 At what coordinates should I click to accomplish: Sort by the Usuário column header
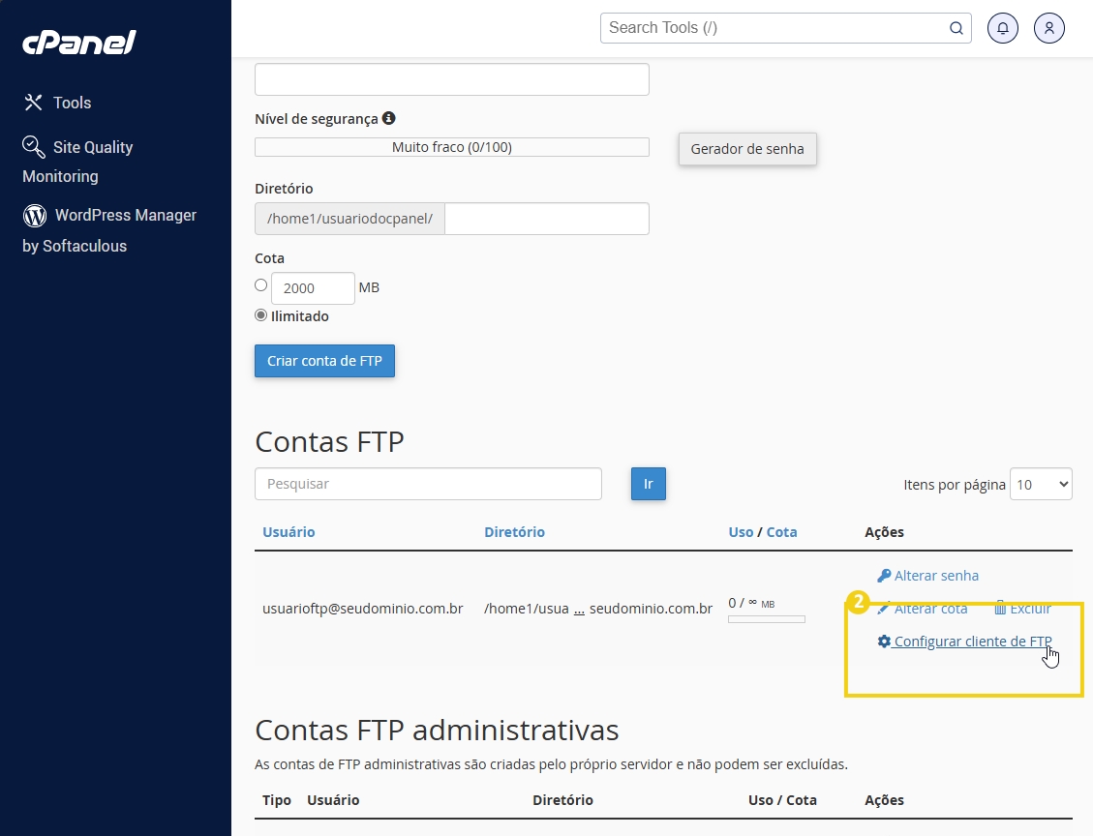click(288, 531)
